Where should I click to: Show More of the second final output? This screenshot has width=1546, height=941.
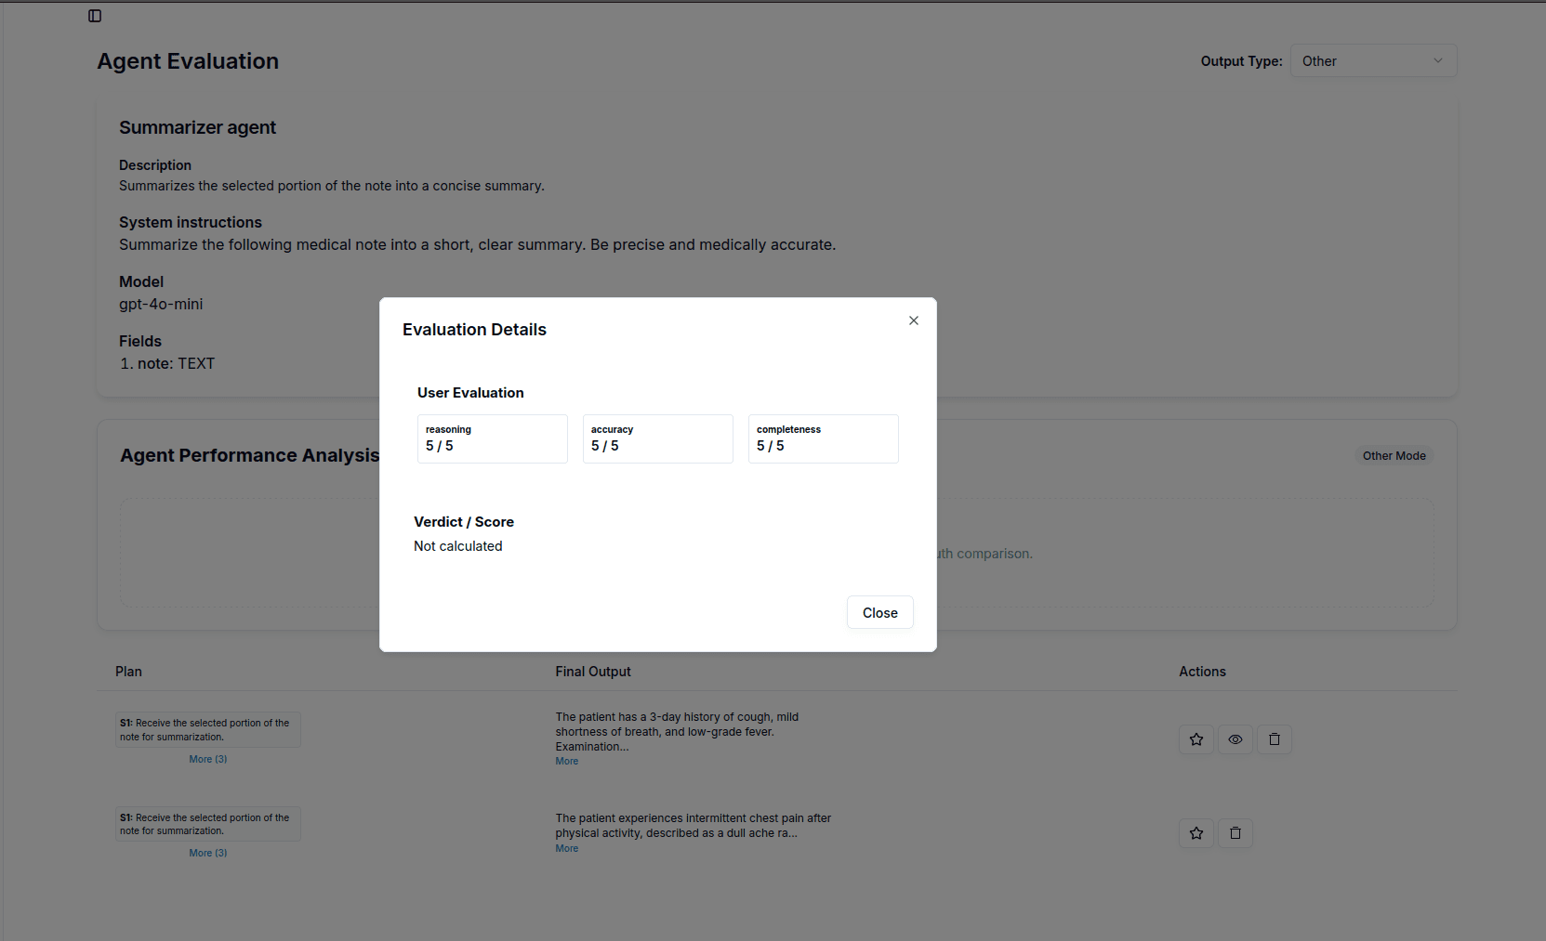(566, 848)
